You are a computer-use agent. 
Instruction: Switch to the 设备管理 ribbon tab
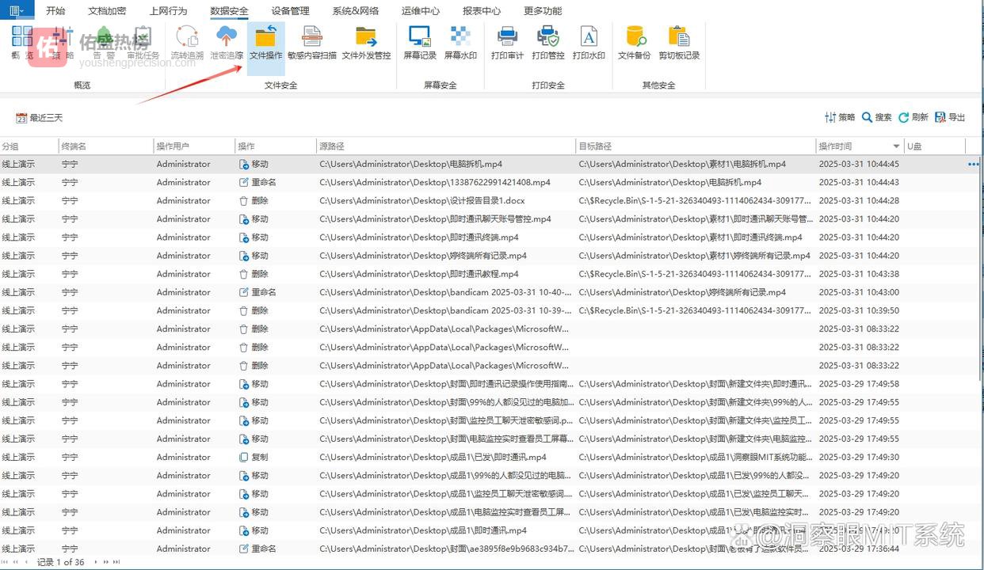(290, 11)
